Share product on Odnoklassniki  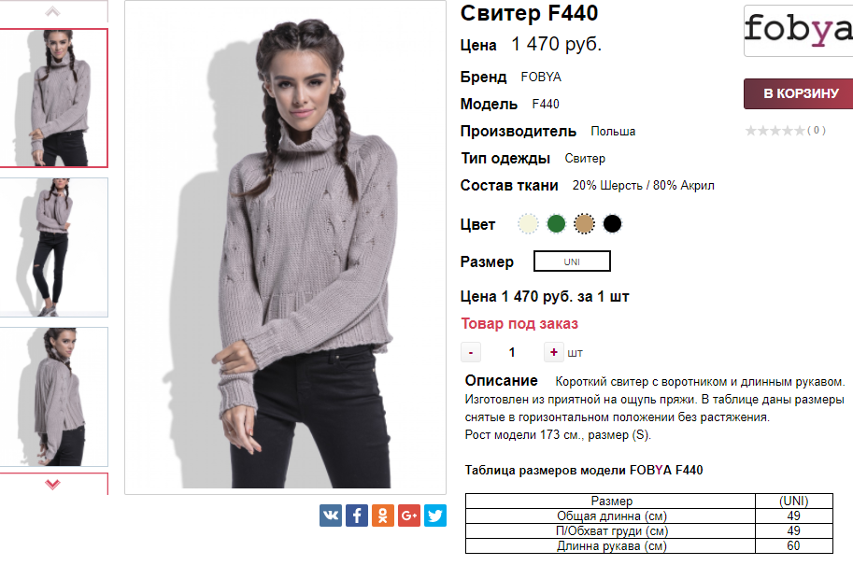pyautogui.click(x=383, y=515)
